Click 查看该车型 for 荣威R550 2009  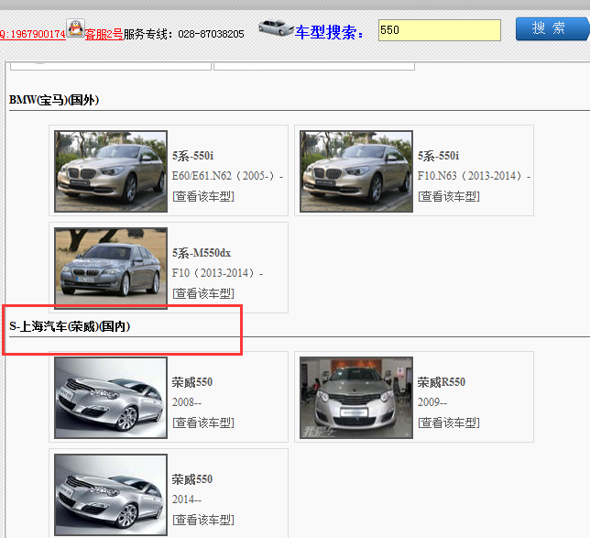point(449,423)
